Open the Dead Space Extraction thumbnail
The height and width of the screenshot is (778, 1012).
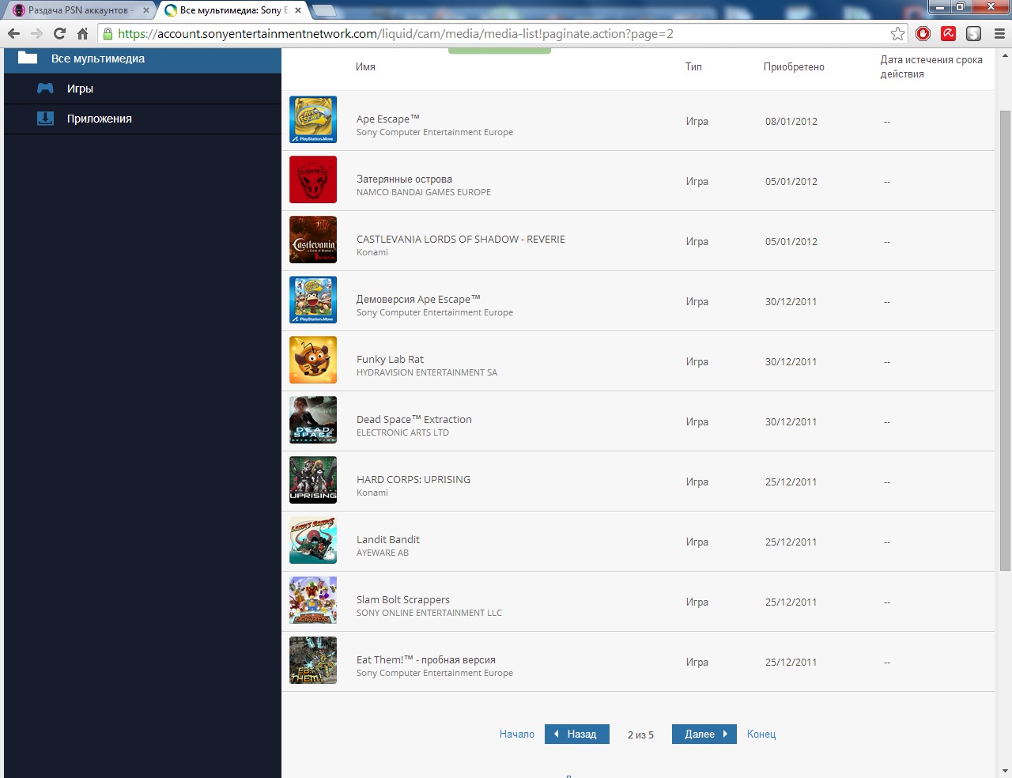click(x=313, y=420)
